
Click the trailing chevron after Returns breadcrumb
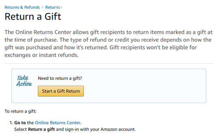point(61,7)
